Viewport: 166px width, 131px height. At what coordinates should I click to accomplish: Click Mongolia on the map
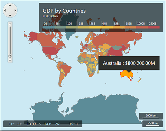pos(117,47)
